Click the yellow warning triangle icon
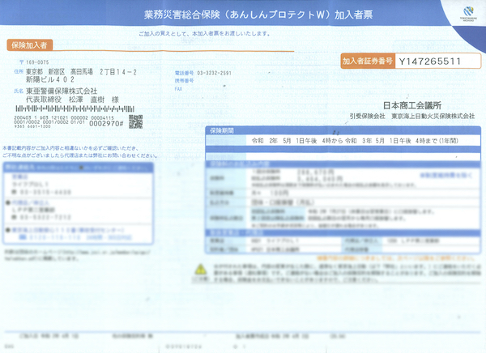The height and width of the screenshot is (353, 486). pos(201,270)
